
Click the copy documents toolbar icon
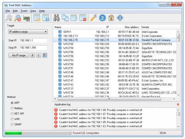point(65,18)
